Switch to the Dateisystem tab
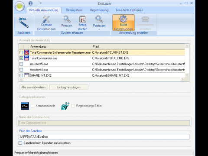 [74, 10]
